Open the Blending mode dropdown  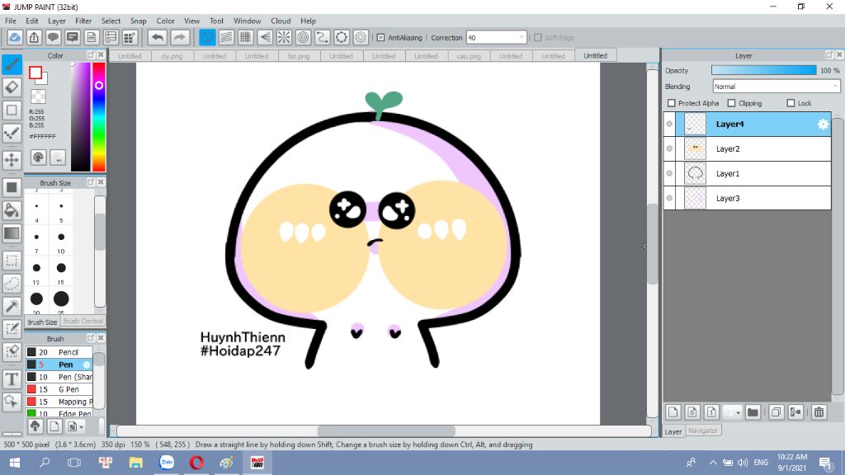776,86
